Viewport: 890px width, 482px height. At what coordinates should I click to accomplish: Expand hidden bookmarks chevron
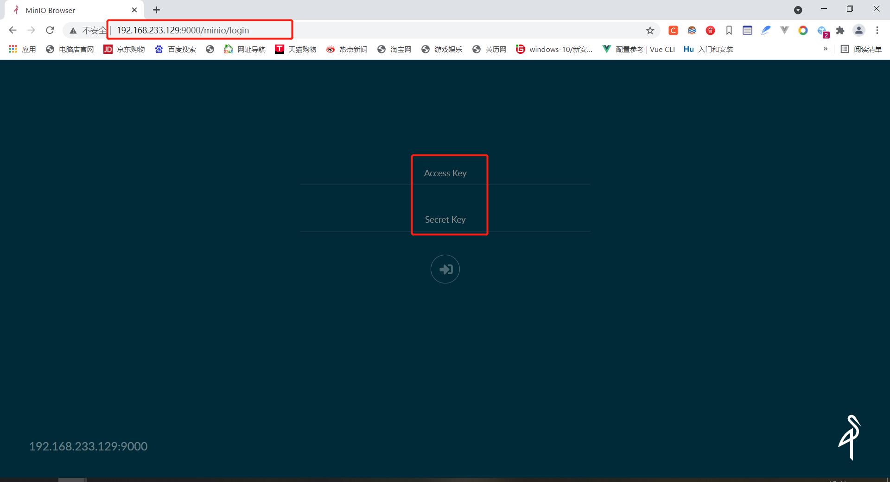click(826, 49)
